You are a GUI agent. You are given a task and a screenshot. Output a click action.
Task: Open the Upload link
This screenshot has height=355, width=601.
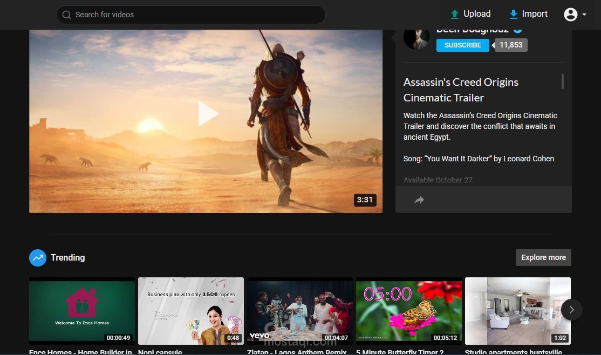point(477,14)
